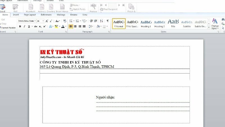Switch to Insert tab
225x127 pixels.
16,15
